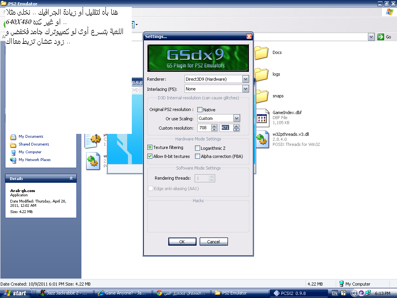The height and width of the screenshot is (298, 397).
Task: Enable the Logarithmic Z checkbox
Action: (197, 148)
